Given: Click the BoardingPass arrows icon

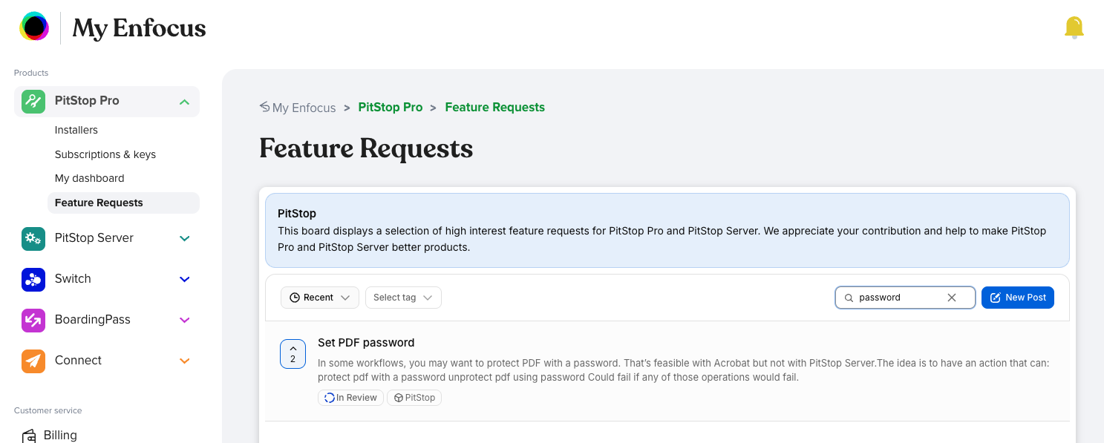Looking at the screenshot, I should (33, 320).
